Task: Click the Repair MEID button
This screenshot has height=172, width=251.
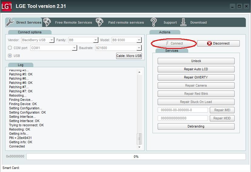Action: [x=222, y=118]
